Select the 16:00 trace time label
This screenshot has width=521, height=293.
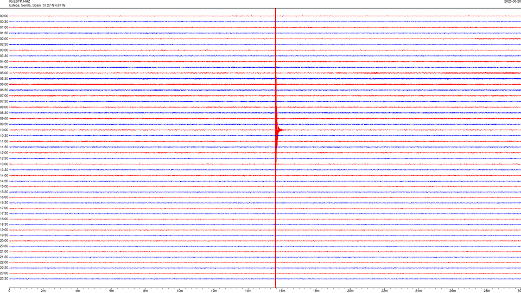(x=4, y=198)
